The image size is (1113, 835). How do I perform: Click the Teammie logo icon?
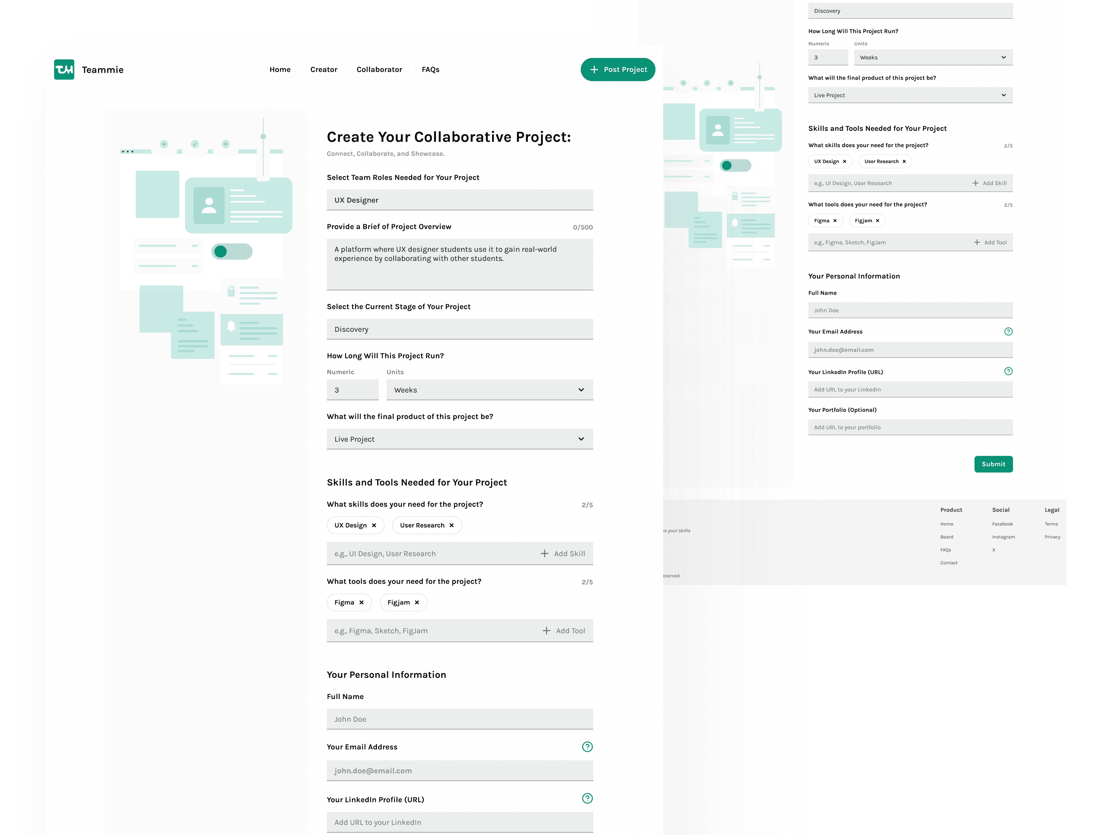[64, 70]
